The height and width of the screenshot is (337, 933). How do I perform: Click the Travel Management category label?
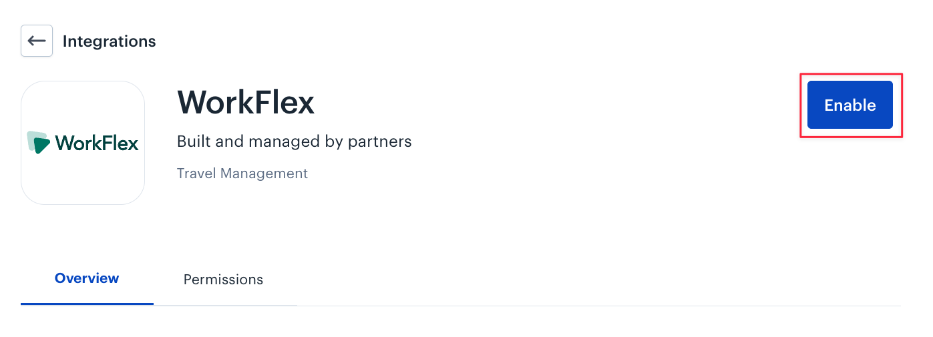click(x=242, y=174)
